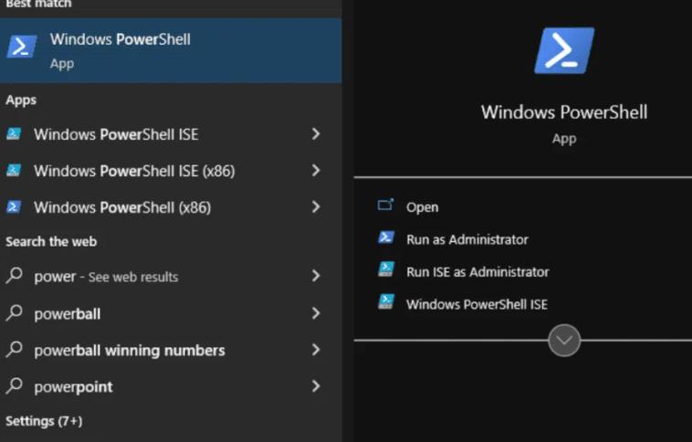This screenshot has height=442, width=692.
Task: Click the Run ISE as Administrator icon
Action: tap(386, 270)
